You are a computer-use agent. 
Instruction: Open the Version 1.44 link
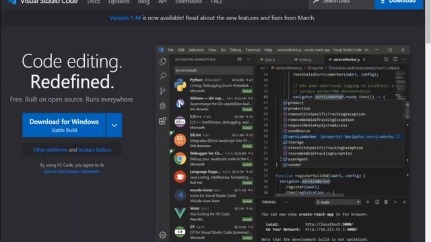[125, 18]
